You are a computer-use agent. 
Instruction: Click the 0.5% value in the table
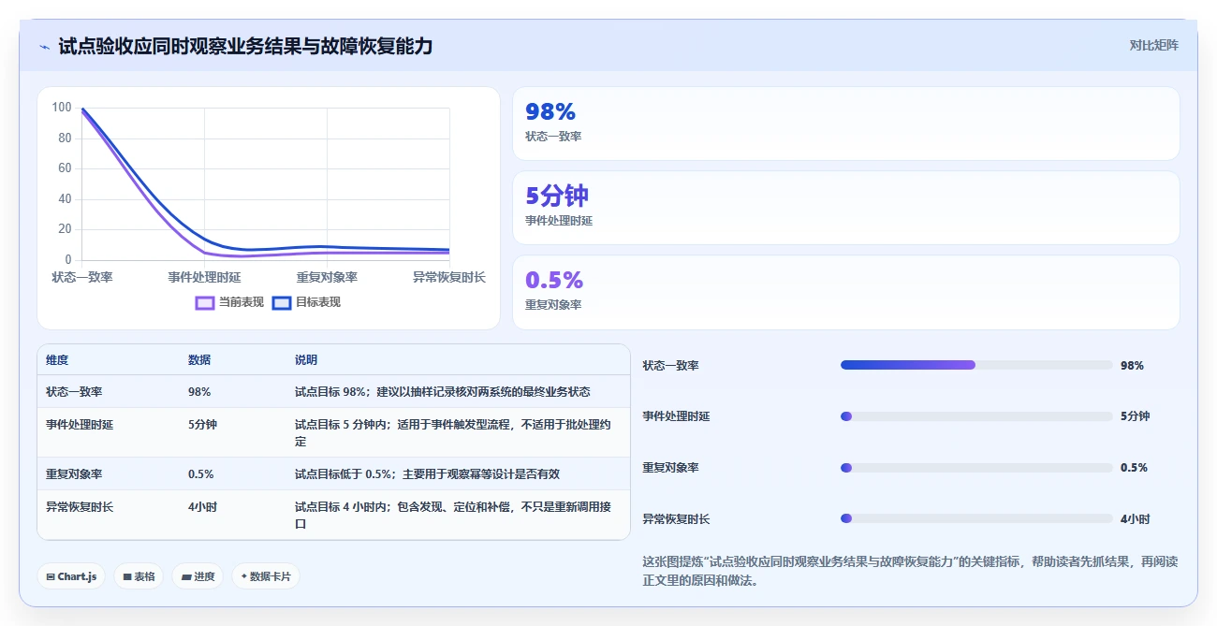[x=201, y=473]
